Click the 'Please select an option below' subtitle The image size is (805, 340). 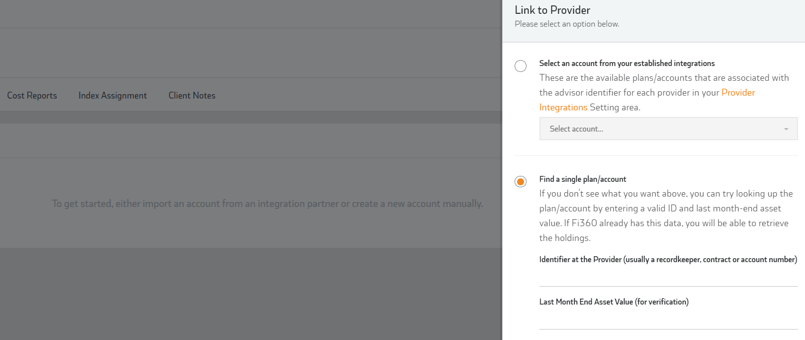click(567, 24)
